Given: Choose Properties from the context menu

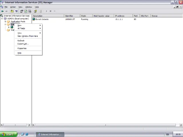Looking at the screenshot, I should click(x=28, y=48).
